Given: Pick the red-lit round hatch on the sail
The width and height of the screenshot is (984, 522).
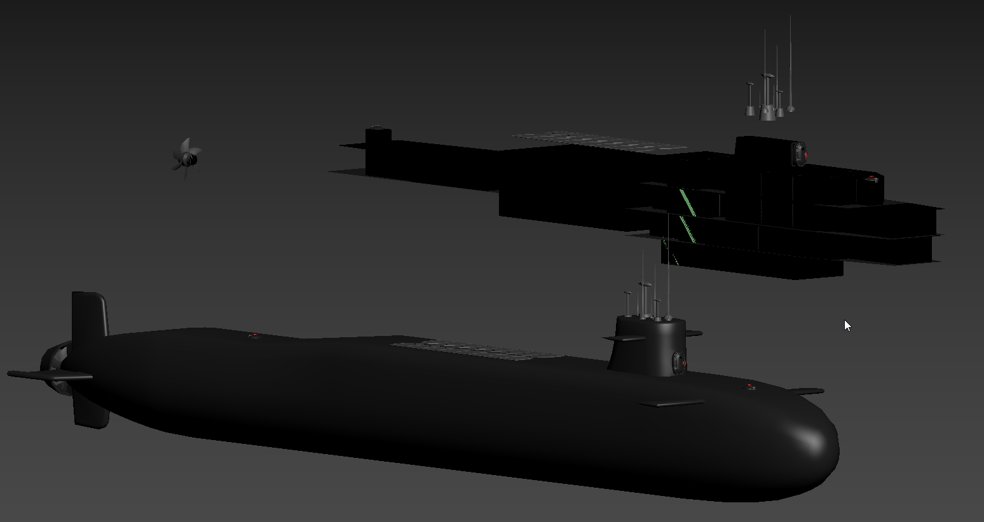Looking at the screenshot, I should pos(678,362).
